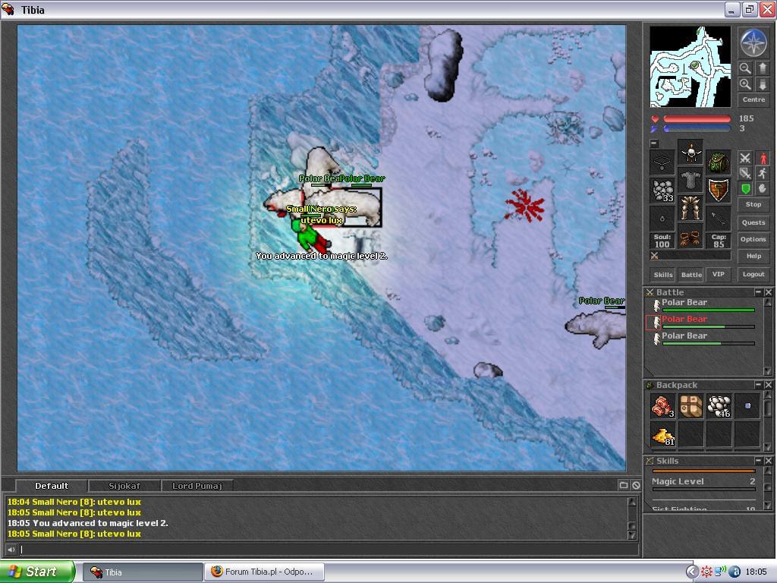777x583 pixels.
Task: Click the chat message input field
Action: 328,550
